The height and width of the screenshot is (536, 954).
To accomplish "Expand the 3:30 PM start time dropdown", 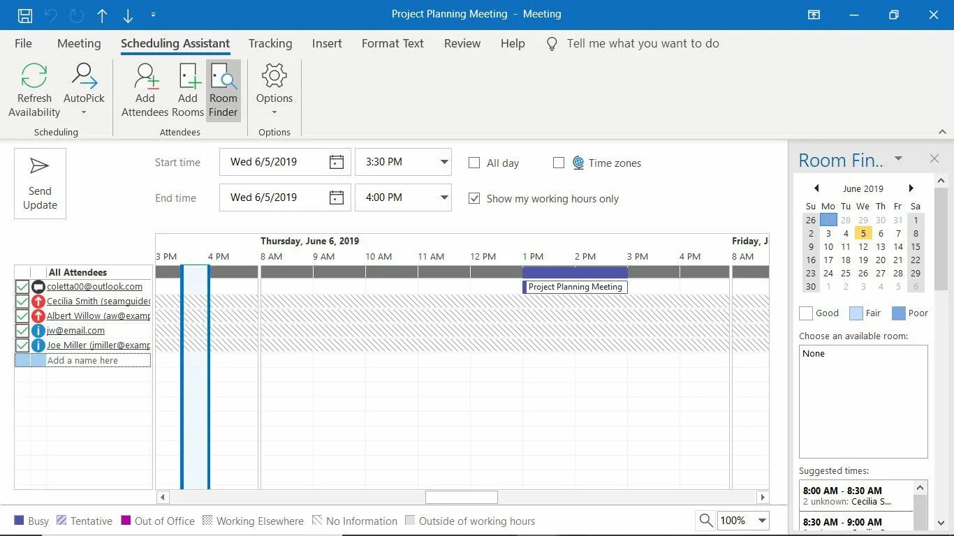I will (x=444, y=162).
